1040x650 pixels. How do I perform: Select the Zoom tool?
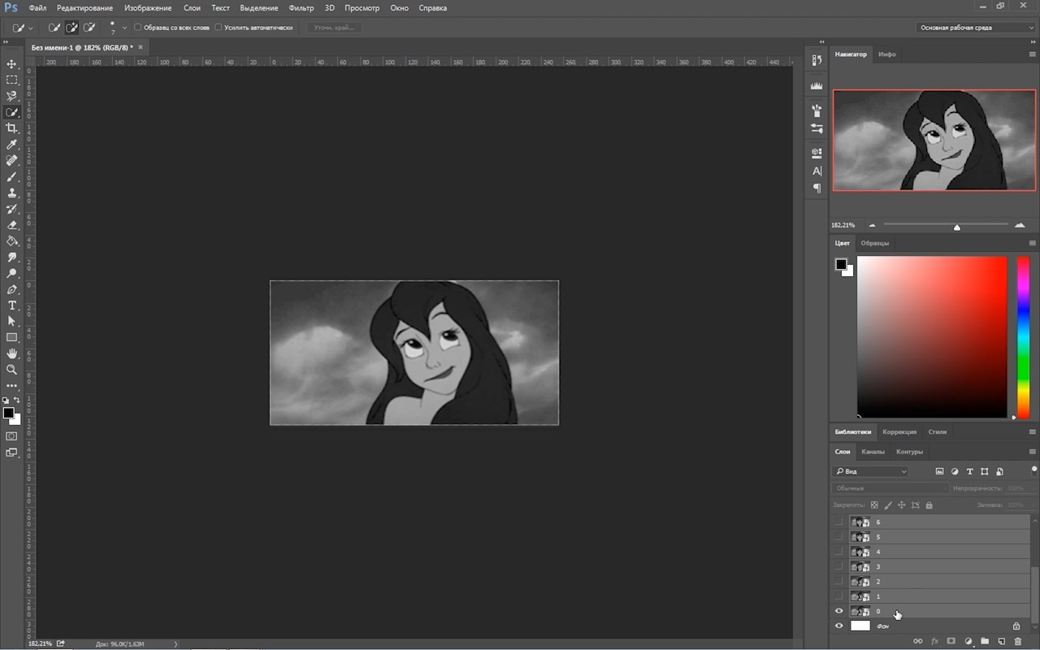coord(11,370)
